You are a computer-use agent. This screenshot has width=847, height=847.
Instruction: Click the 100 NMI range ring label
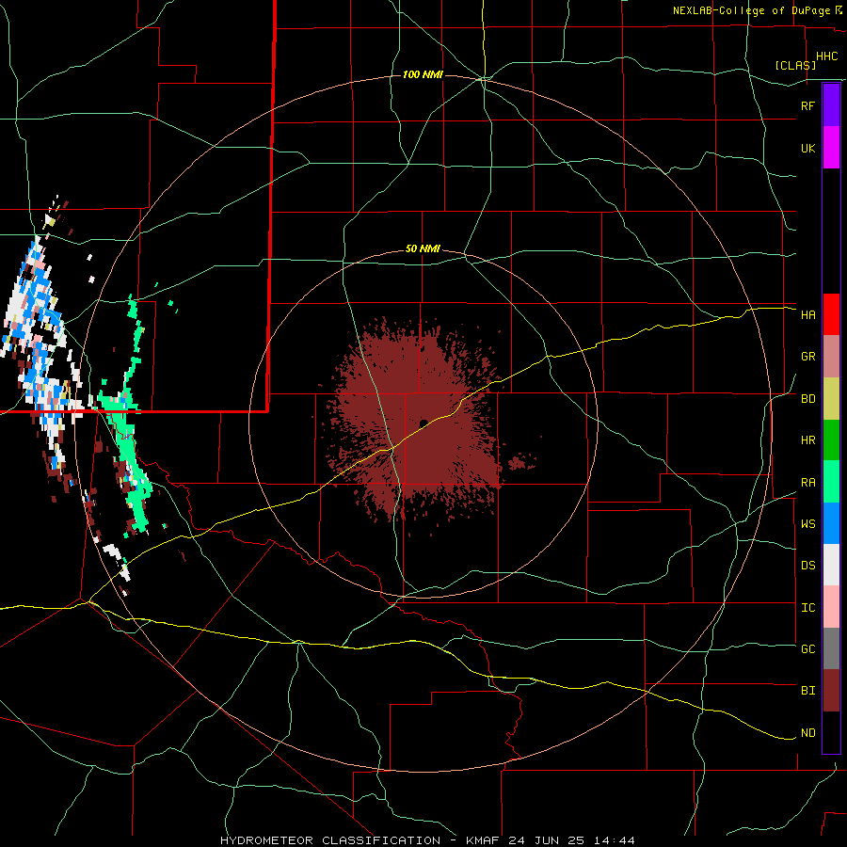pyautogui.click(x=423, y=74)
